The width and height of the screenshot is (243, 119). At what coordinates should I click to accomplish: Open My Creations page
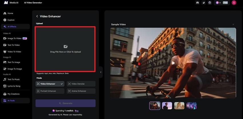pyautogui.click(x=15, y=94)
